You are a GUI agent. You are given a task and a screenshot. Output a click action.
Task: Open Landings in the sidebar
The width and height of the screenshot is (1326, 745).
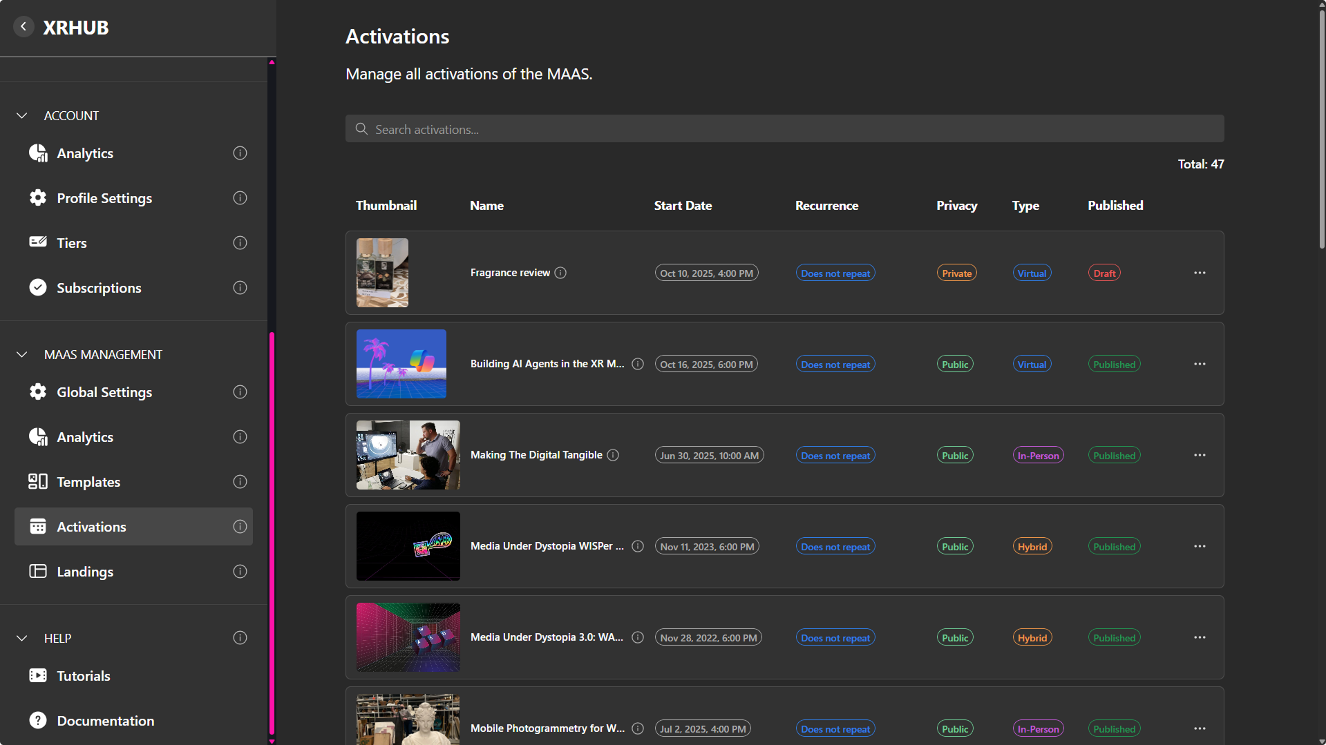point(85,572)
